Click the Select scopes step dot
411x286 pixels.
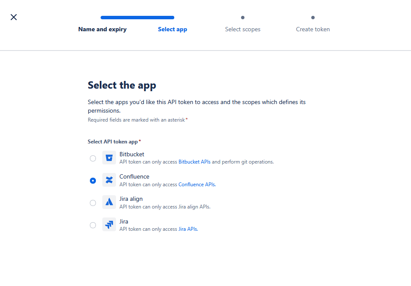[243, 18]
